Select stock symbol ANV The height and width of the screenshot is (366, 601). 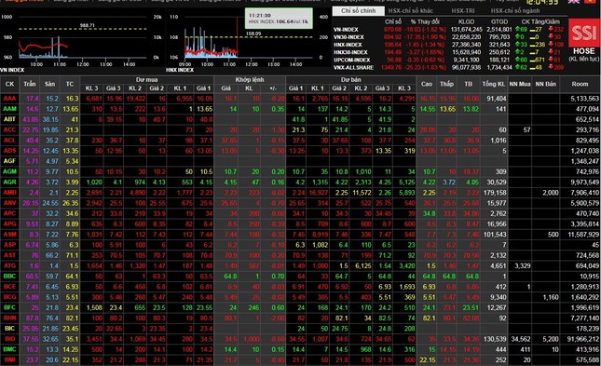(x=10, y=203)
